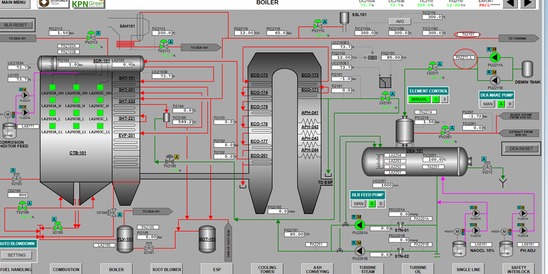
Task: Select boiler feed pump PU2201A icon
Action: point(358,224)
